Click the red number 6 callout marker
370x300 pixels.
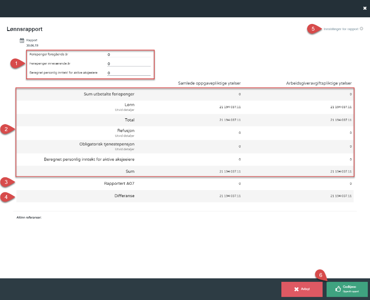(x=322, y=275)
